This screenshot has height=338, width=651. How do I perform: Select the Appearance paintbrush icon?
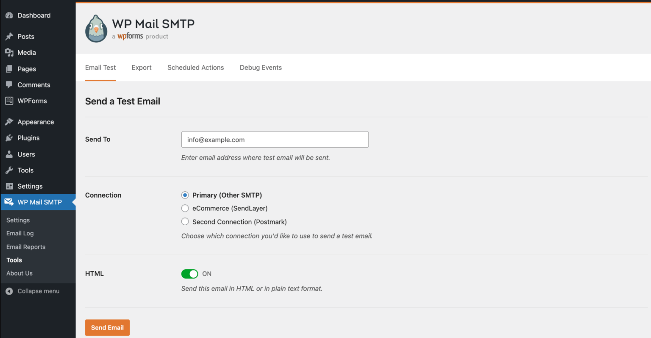click(9, 122)
